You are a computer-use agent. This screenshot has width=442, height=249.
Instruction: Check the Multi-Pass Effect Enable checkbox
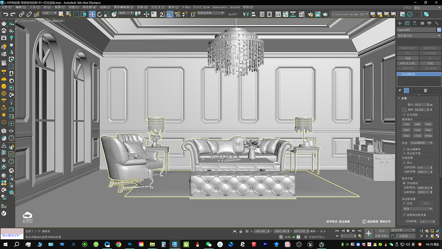404,203
